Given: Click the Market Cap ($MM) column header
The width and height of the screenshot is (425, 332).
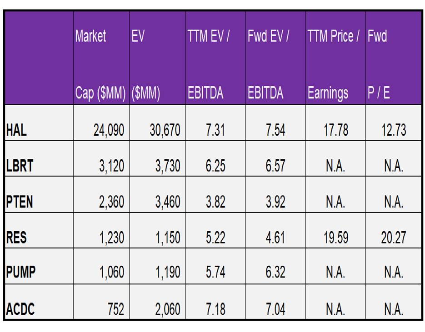Looking at the screenshot, I should (100, 63).
